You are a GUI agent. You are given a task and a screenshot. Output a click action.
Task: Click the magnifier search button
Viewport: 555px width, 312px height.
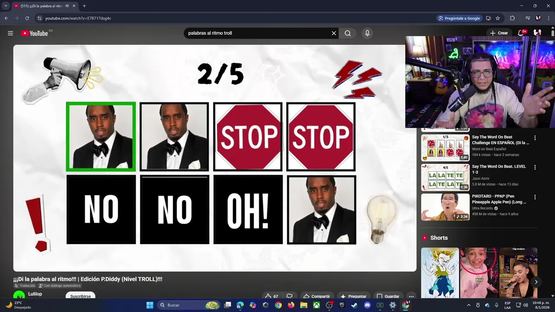coord(348,33)
